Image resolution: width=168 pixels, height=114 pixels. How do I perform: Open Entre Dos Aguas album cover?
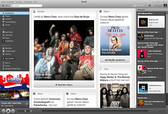tap(115, 41)
